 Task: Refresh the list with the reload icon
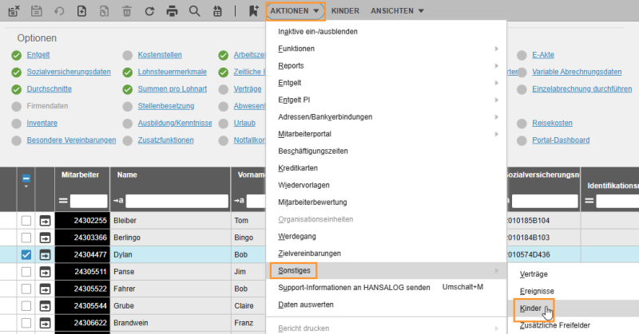click(149, 11)
